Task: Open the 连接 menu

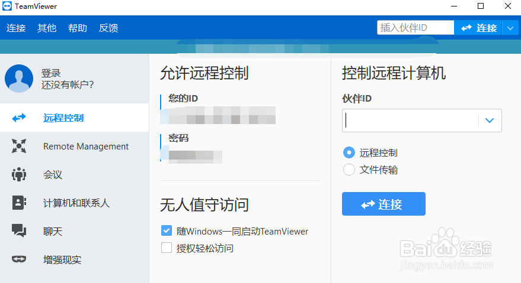Action: pos(16,28)
